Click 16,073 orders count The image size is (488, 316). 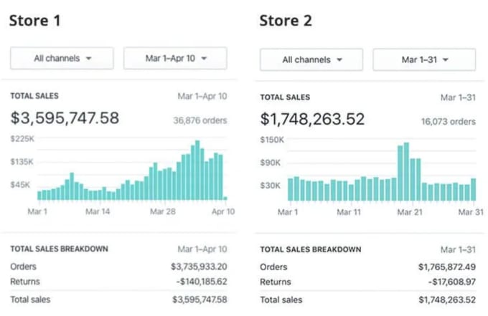(x=449, y=122)
